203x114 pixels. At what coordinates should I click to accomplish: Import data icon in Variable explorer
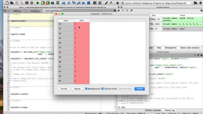pos(119,10)
